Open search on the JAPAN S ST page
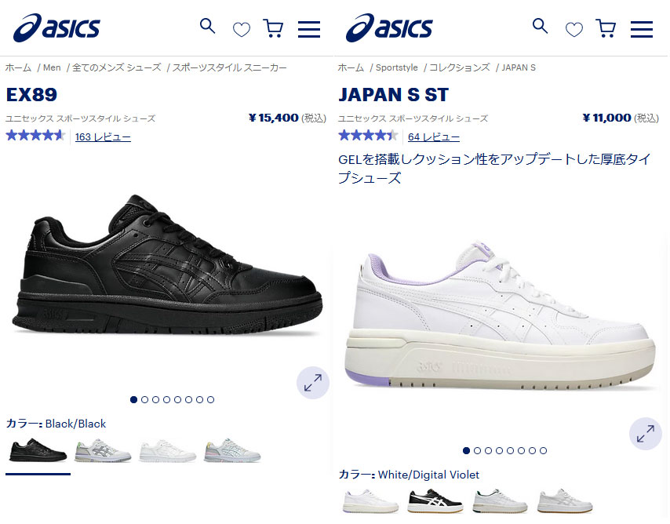 [x=540, y=26]
